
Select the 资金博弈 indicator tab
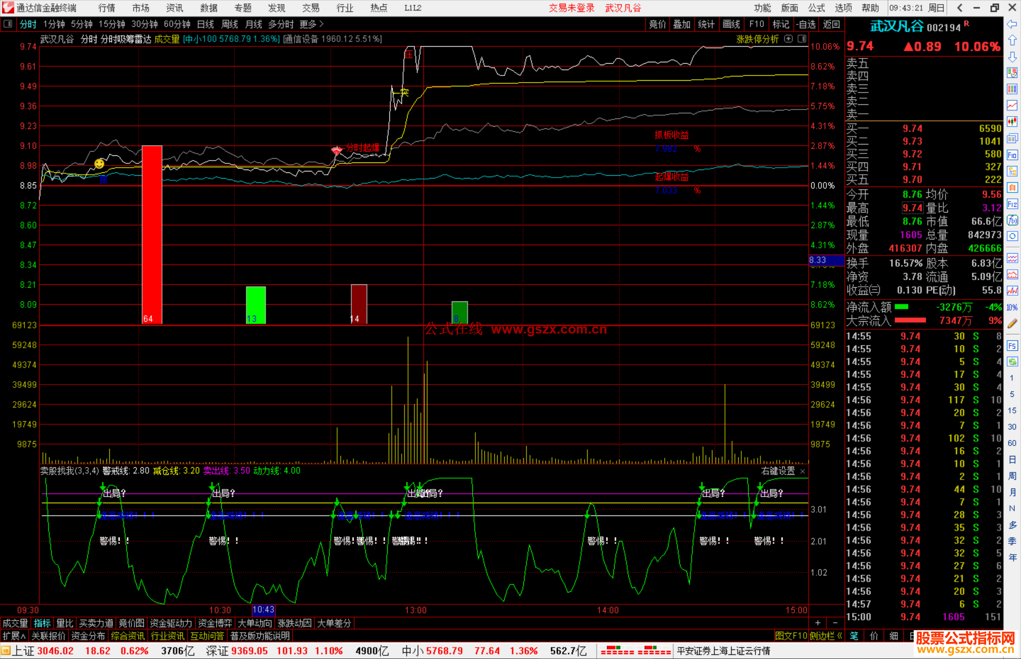[x=215, y=623]
